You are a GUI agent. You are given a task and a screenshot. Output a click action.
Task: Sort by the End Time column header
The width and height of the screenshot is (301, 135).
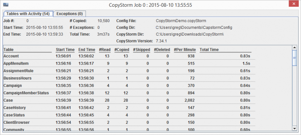point(87,50)
